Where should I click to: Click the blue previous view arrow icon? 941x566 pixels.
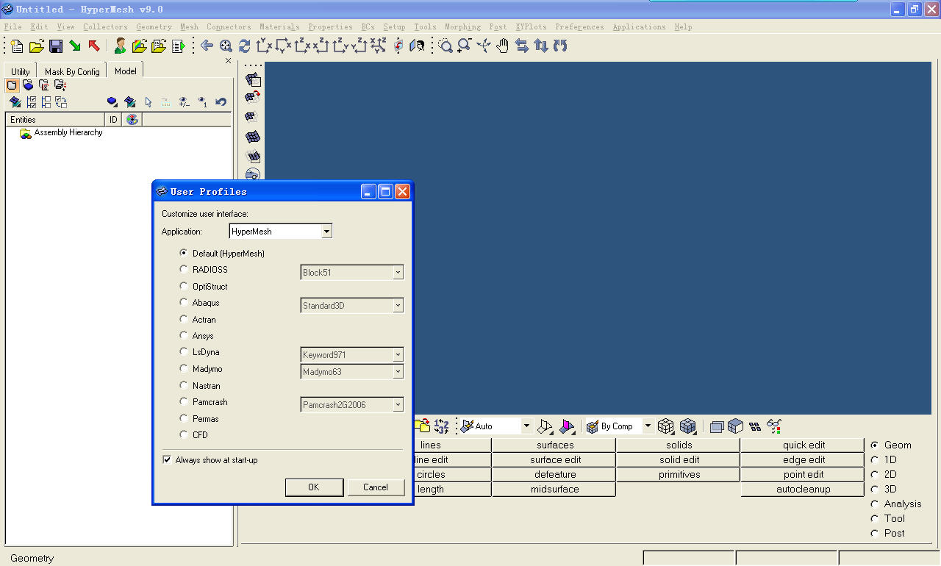pos(207,46)
